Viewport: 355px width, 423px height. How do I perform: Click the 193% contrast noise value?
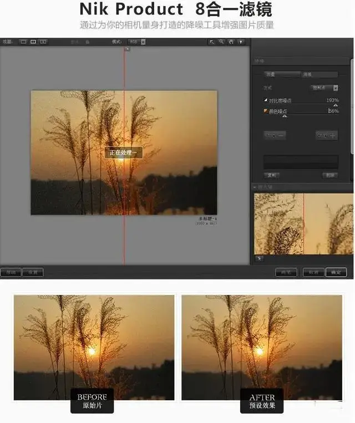[332, 100]
